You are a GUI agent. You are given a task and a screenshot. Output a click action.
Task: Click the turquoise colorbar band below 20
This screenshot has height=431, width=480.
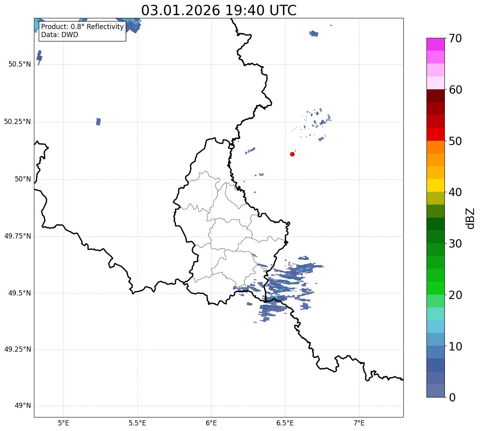click(x=435, y=314)
